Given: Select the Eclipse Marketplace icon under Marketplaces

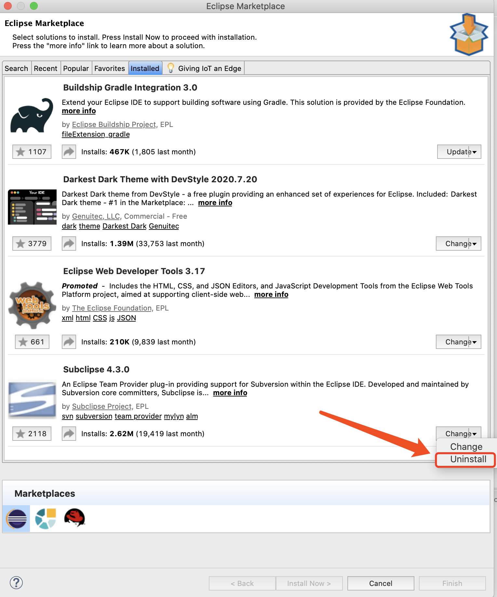Looking at the screenshot, I should pos(16,519).
